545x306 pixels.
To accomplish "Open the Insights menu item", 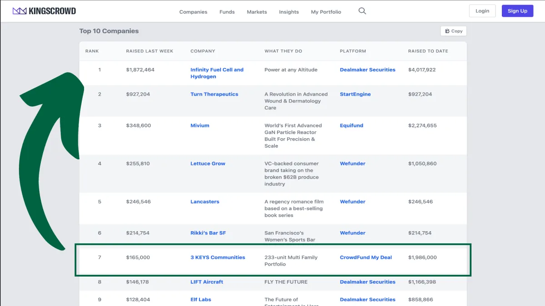I will tap(289, 12).
